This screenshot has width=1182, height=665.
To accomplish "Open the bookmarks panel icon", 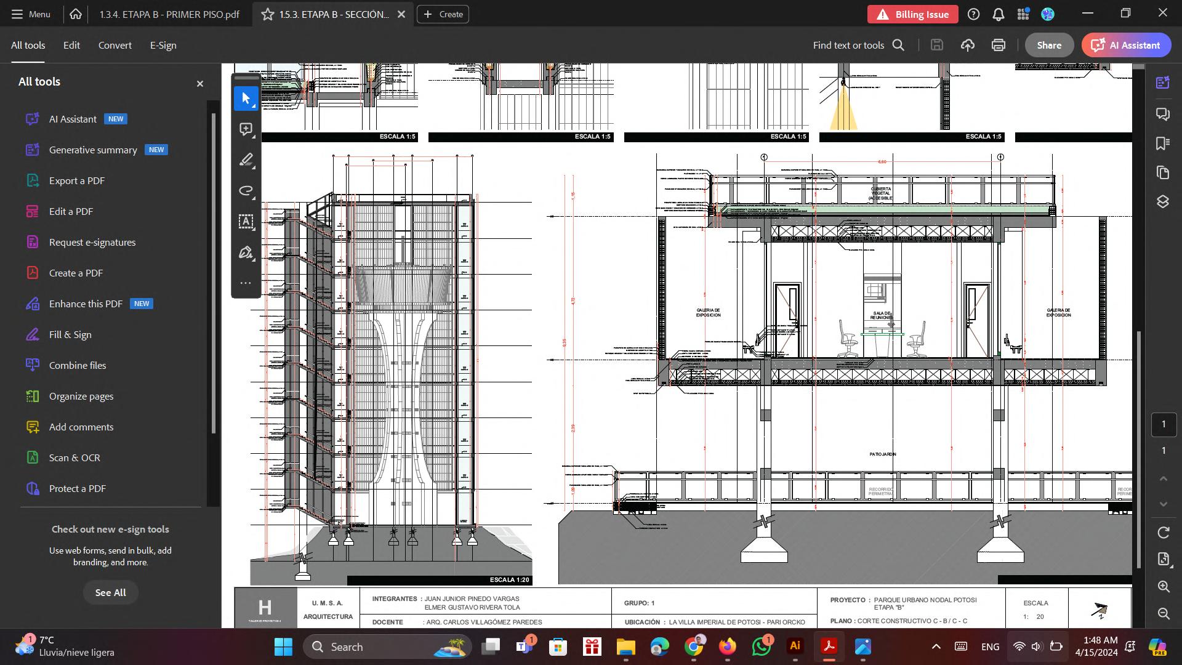I will point(1162,143).
